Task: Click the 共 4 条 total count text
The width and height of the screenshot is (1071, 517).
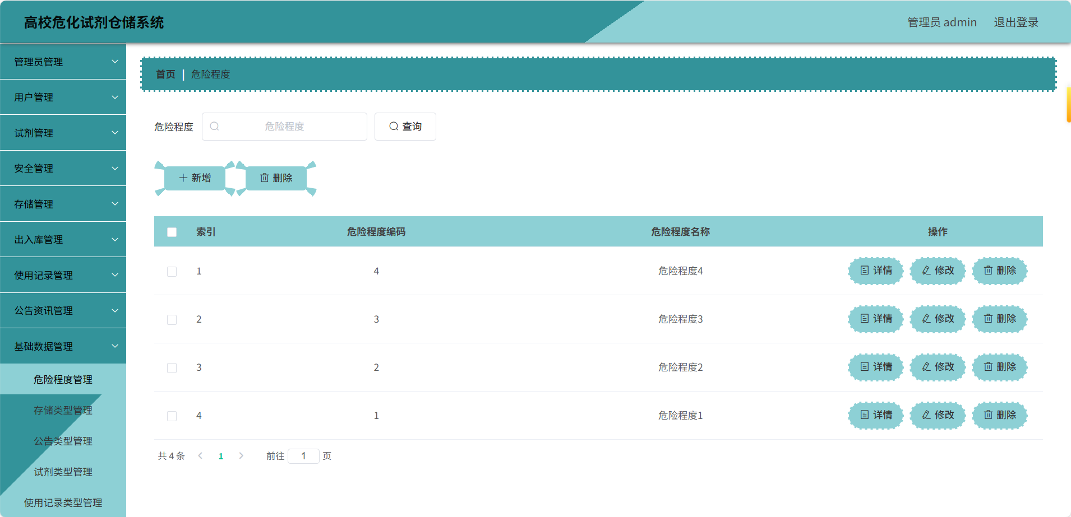Action: click(171, 456)
